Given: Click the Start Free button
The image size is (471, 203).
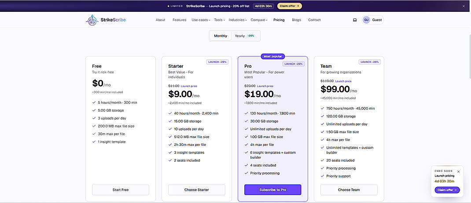Looking at the screenshot, I should [x=121, y=190].
